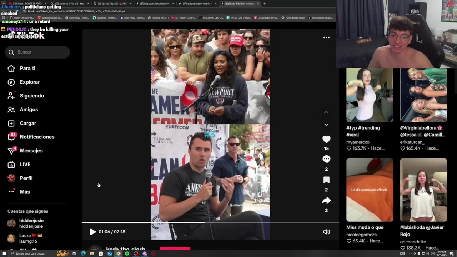Image resolution: width=457 pixels, height=257 pixels.
Task: Open the FIFA 23 FUT Card Cr... bookmark
Action: point(212,17)
